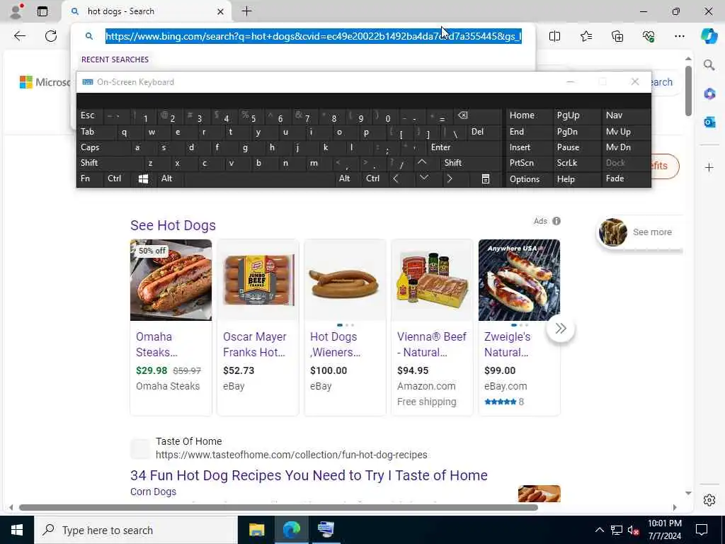Screen dimensions: 725x544
Task: Click the taskbar Type here to search box
Action: pyautogui.click(x=135, y=530)
